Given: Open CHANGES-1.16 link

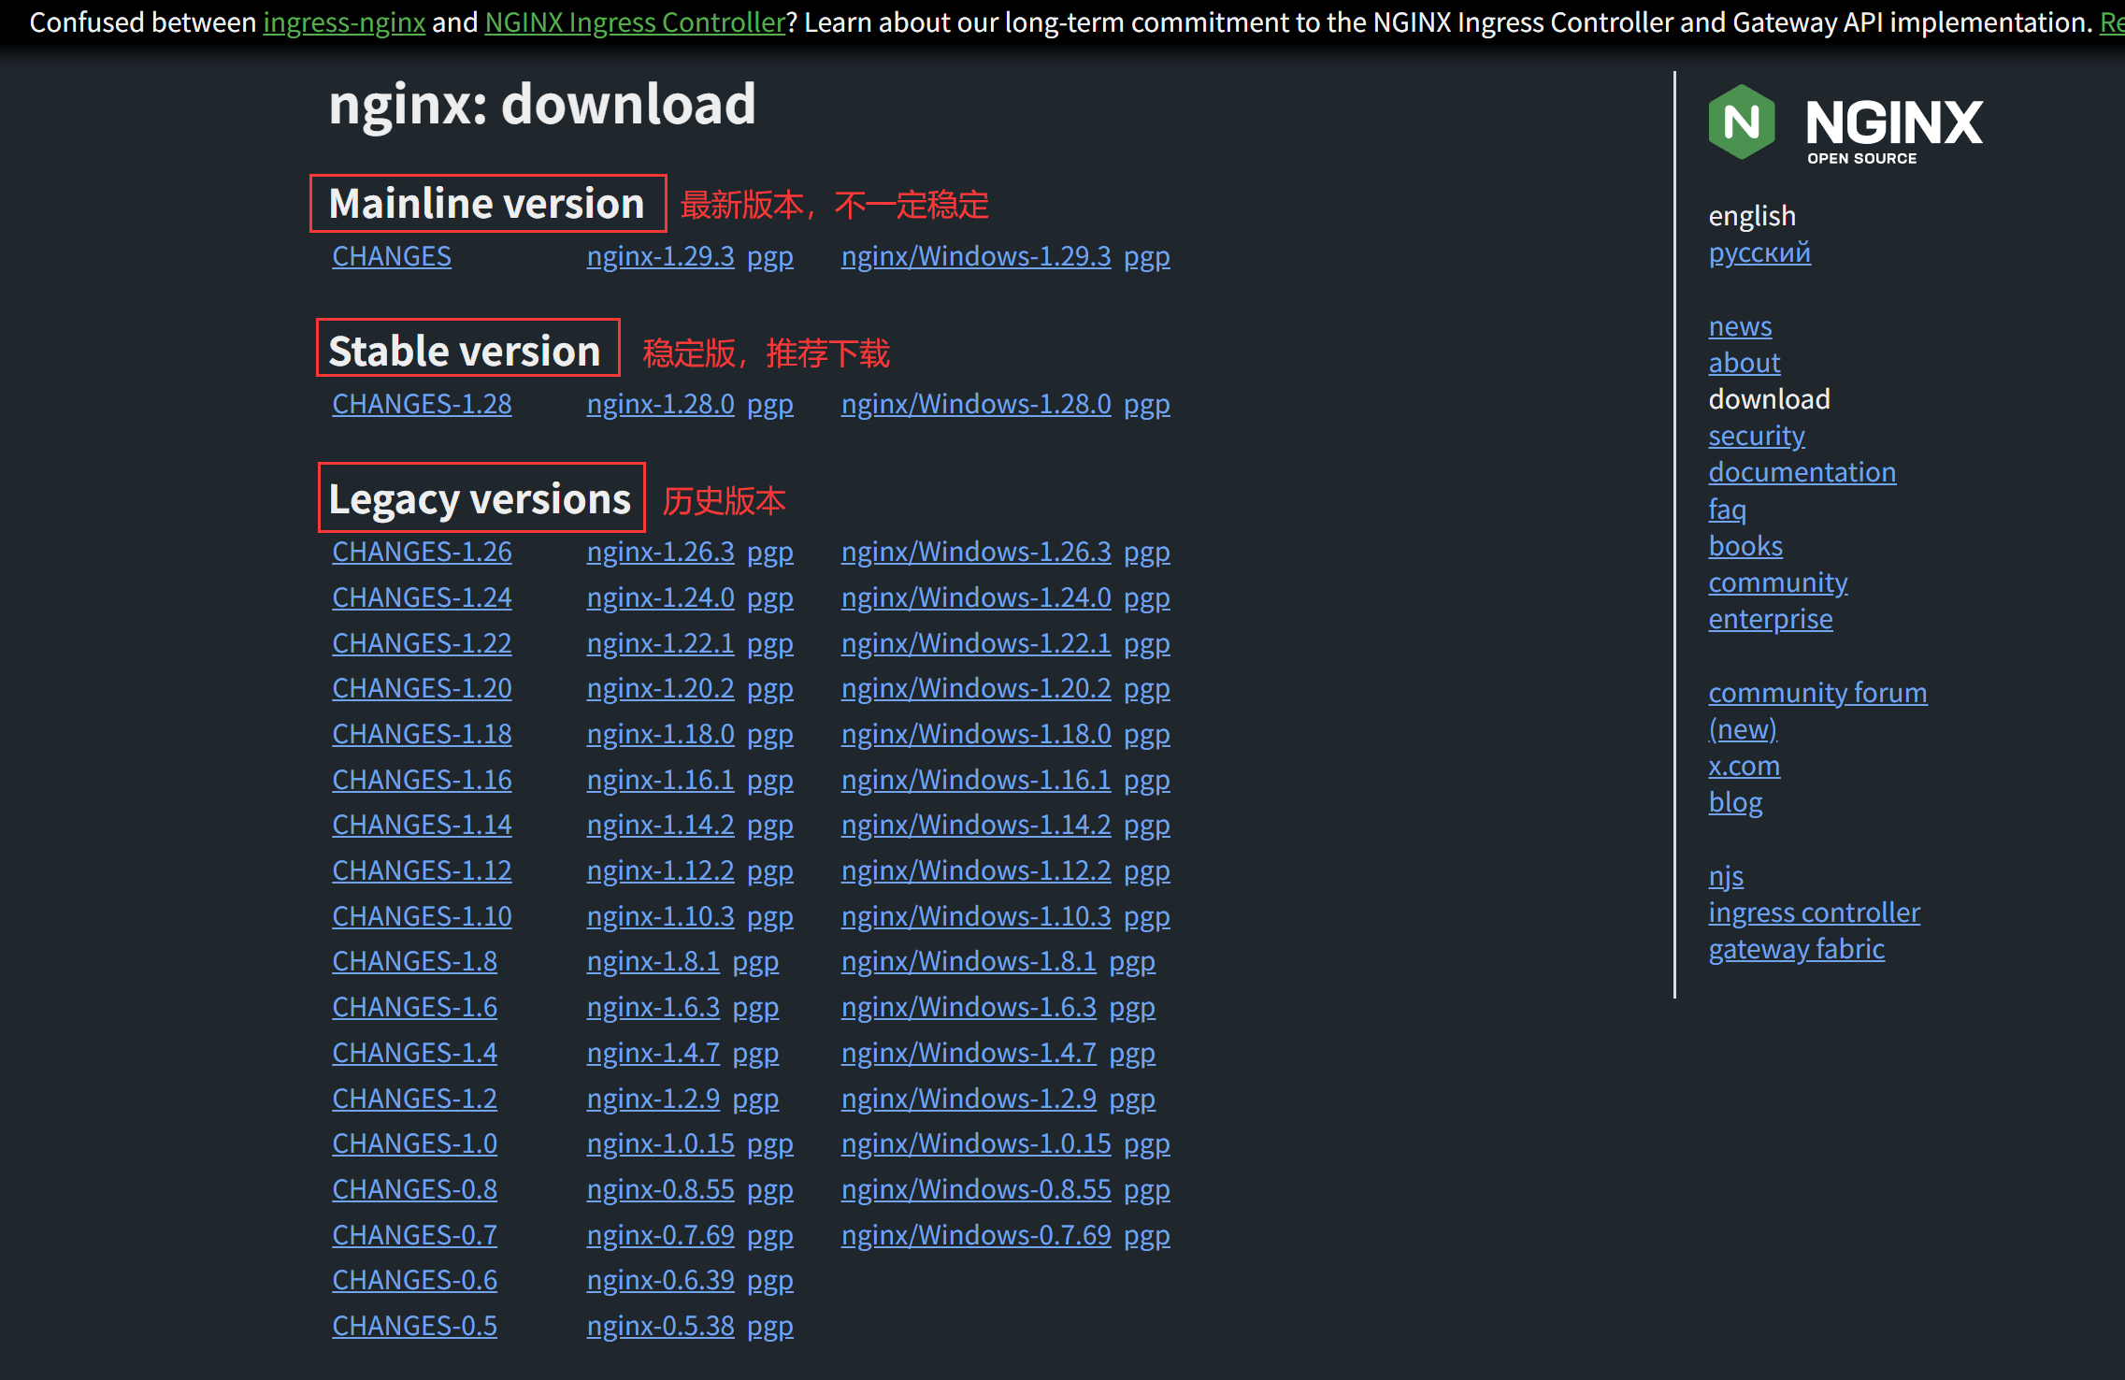Looking at the screenshot, I should [422, 780].
